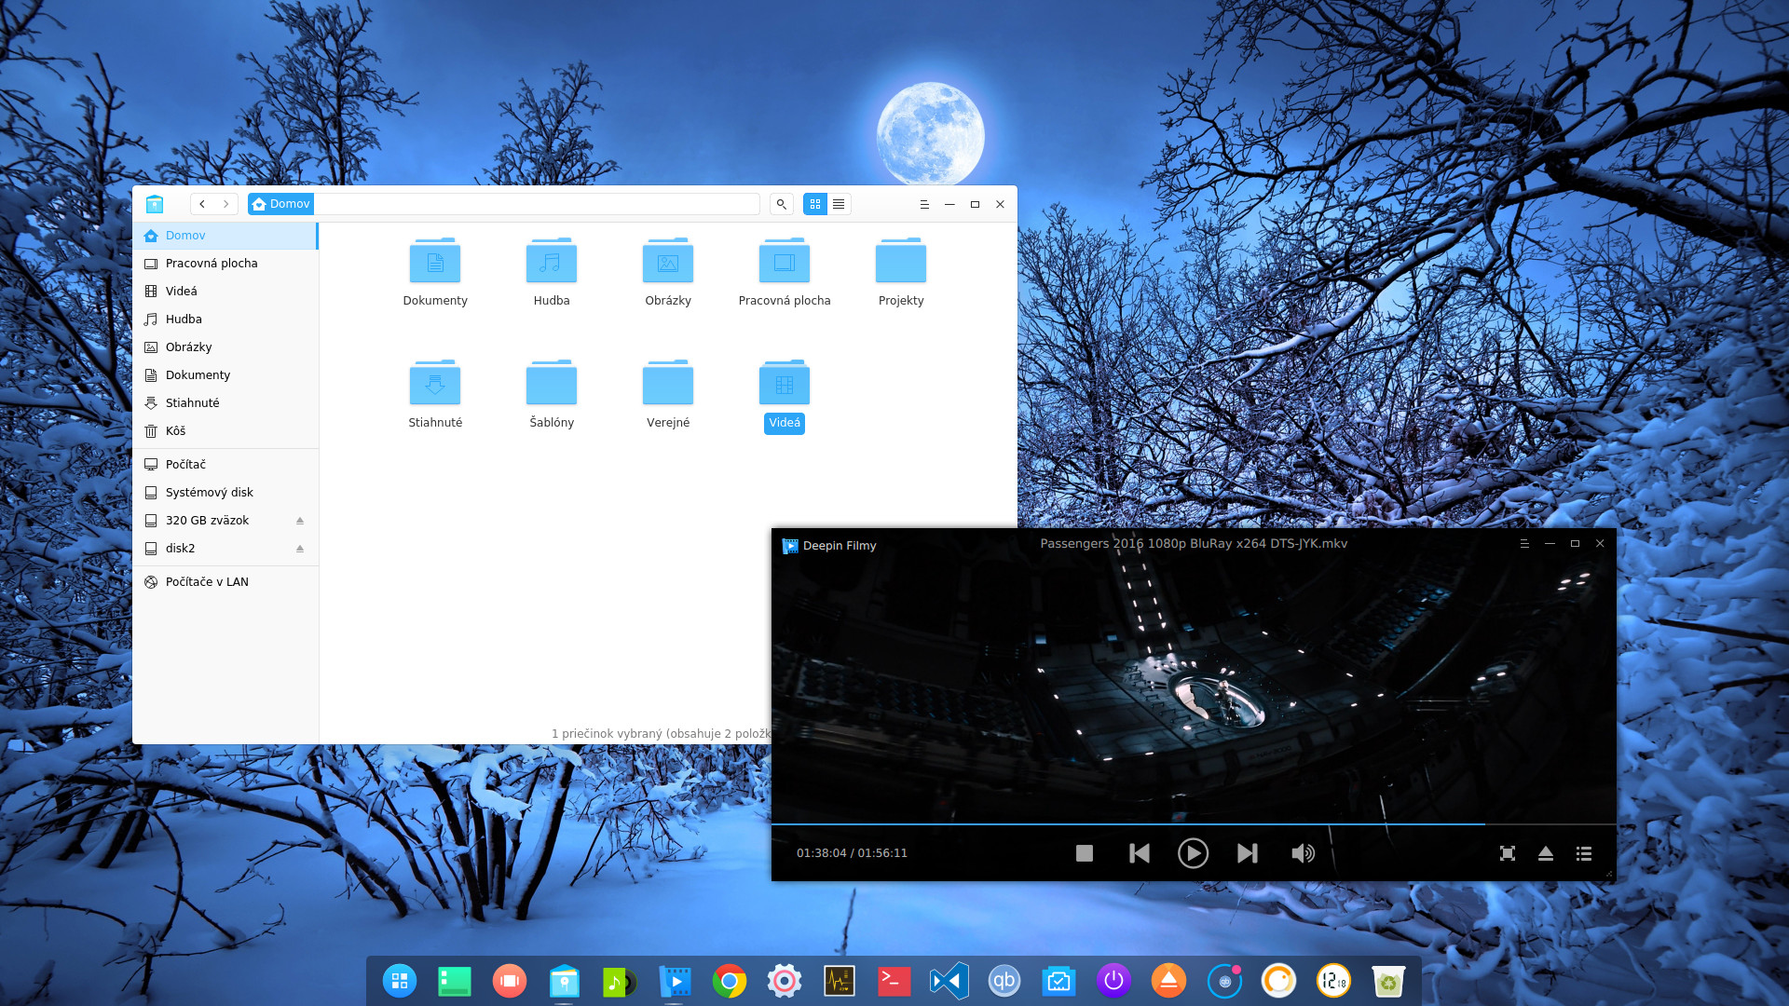Select the Pracovná plocha folder icon

[x=785, y=261]
